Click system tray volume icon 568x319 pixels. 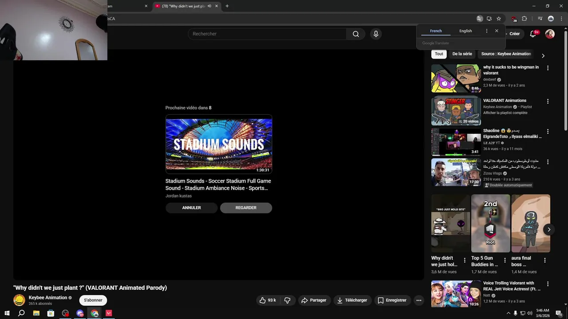click(x=529, y=313)
